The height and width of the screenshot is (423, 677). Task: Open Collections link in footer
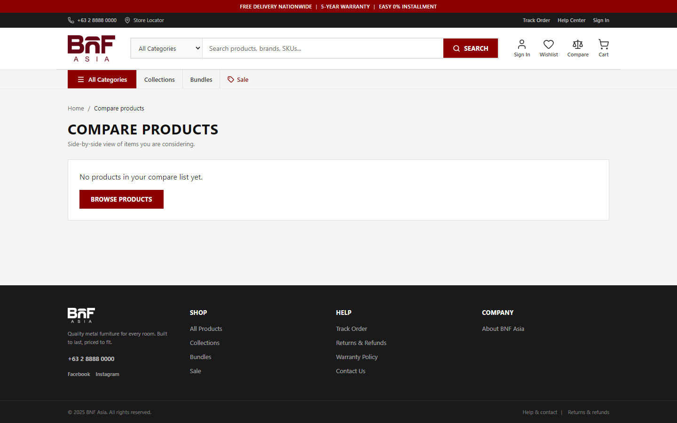[x=205, y=343]
